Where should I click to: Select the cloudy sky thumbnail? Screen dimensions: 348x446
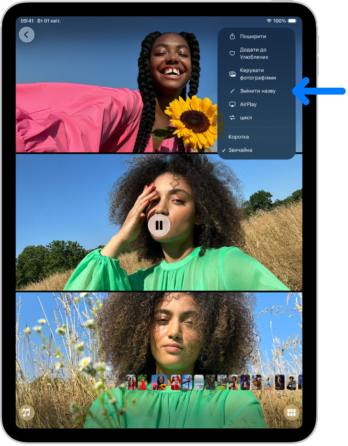click(199, 382)
